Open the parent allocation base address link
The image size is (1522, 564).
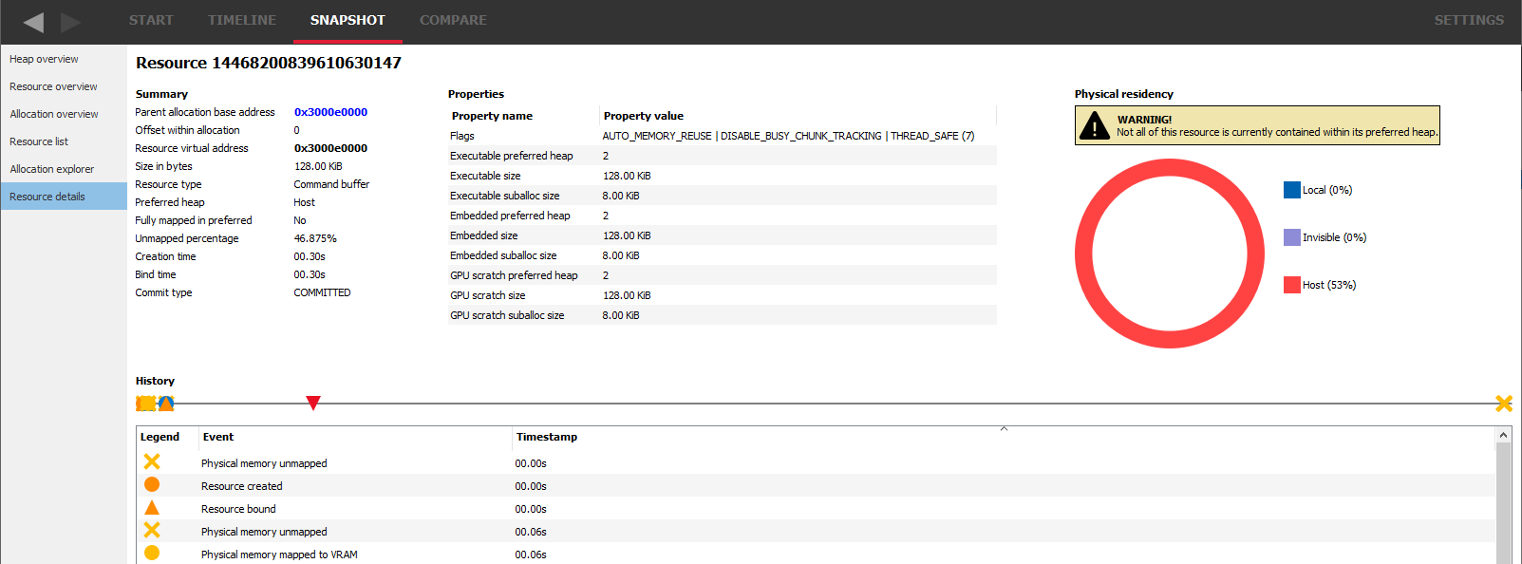330,112
